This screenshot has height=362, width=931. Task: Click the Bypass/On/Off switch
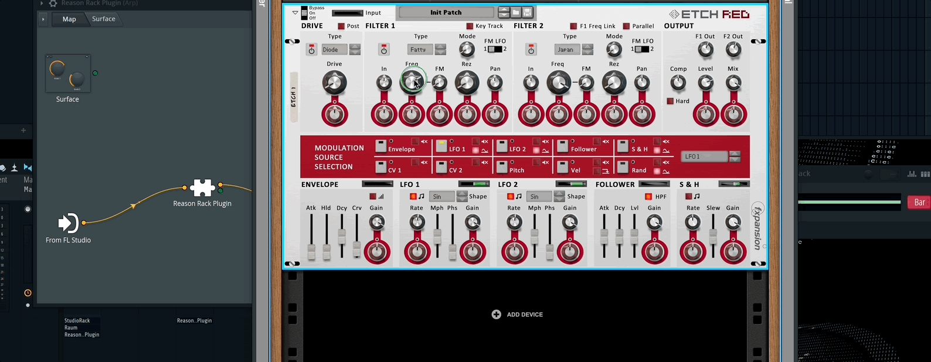point(304,12)
